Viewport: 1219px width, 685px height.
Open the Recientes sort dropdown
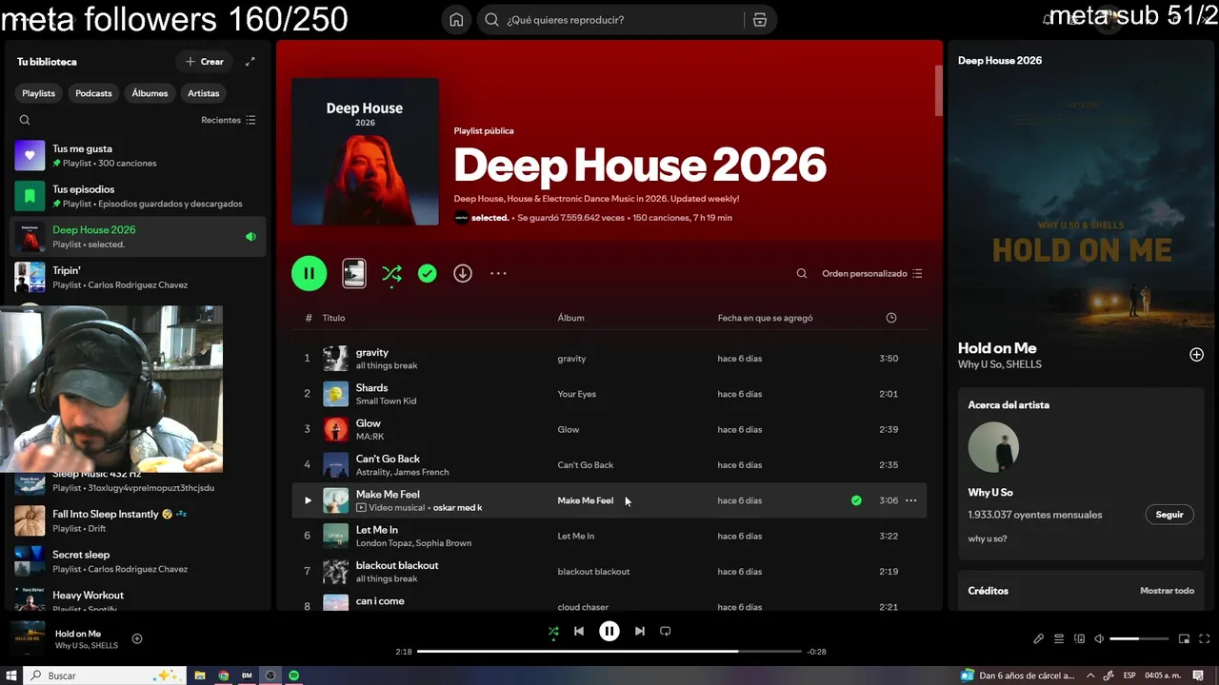(229, 120)
